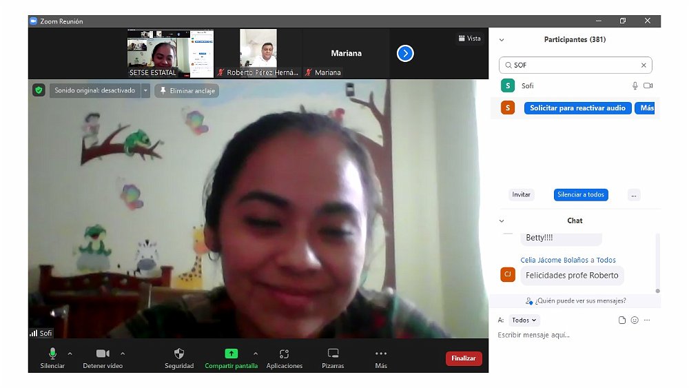Viewport: 689px width, 388px height.
Task: Open the Seguridad shield icon
Action: 179,354
